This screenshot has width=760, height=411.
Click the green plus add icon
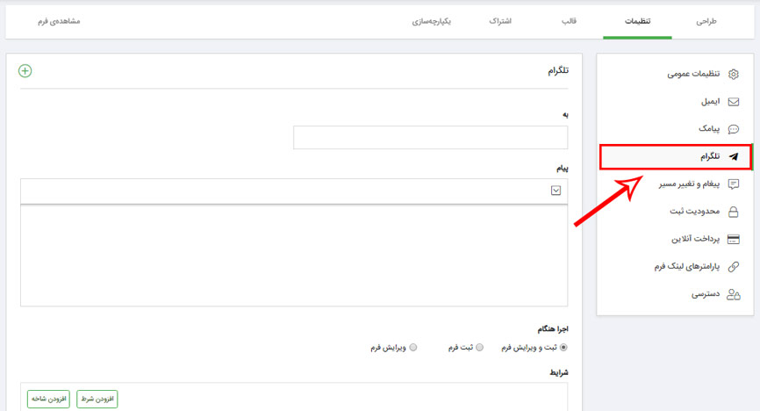25,71
